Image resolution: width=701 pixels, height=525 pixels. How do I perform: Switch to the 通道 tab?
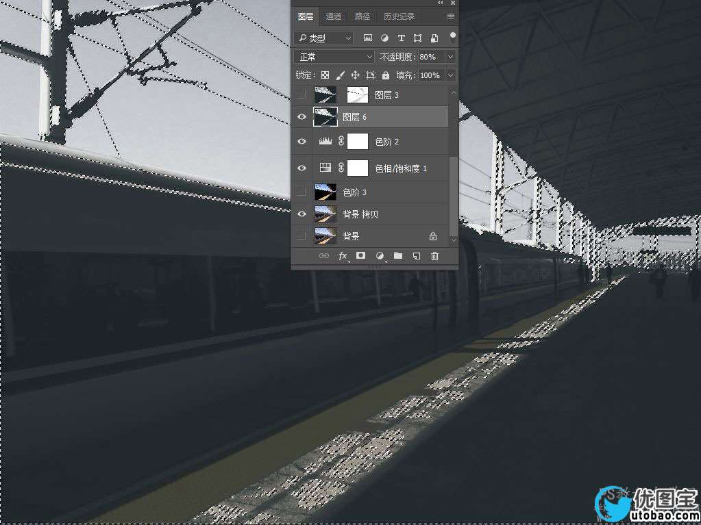(334, 16)
